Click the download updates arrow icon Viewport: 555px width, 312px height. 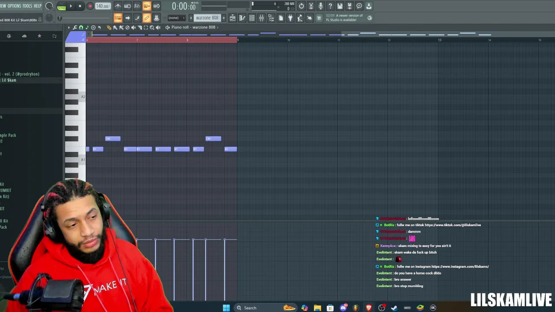(369, 6)
